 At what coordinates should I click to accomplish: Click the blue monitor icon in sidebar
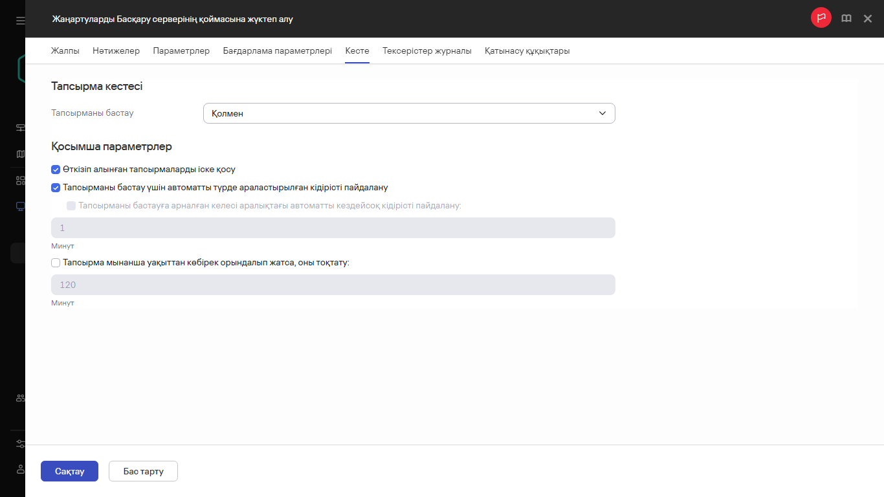pos(20,206)
